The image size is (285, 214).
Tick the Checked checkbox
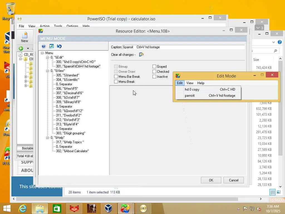click(x=154, y=72)
